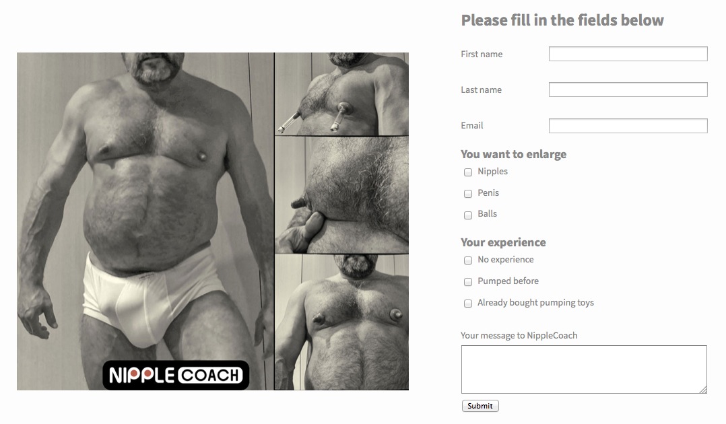Check Already bought pumping toys
Image resolution: width=726 pixels, height=424 pixels.
(x=467, y=303)
